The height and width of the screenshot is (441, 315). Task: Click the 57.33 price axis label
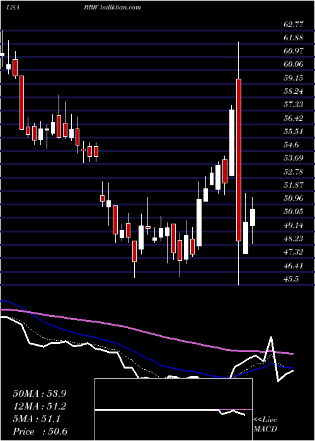(294, 105)
